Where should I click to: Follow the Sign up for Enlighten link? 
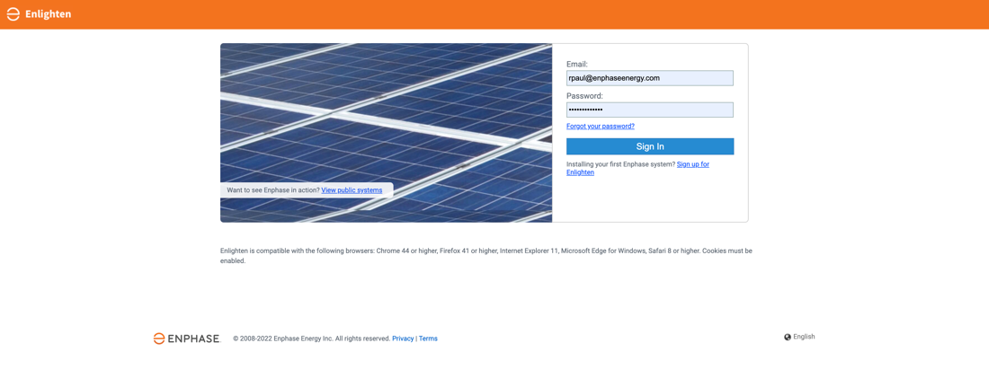[692, 164]
